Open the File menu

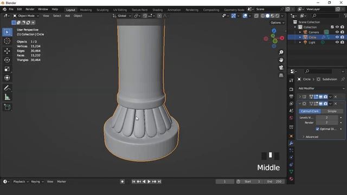(11, 9)
